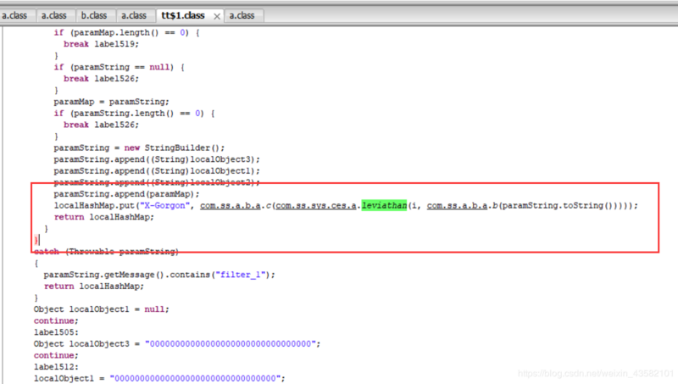Image resolution: width=678 pixels, height=384 pixels.
Task: Switch to the b.class tab
Action: [x=94, y=15]
